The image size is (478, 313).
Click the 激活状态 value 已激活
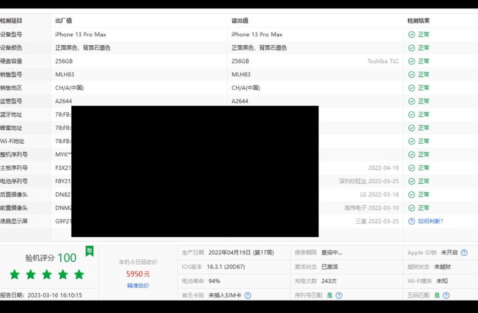point(330,267)
